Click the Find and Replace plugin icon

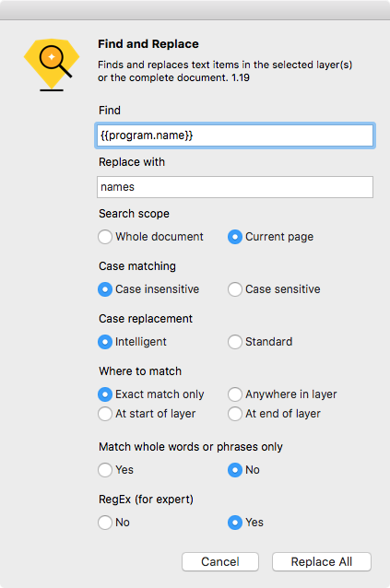pos(52,65)
